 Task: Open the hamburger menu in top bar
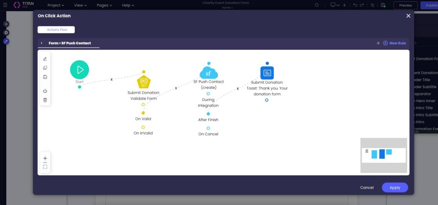5,5
